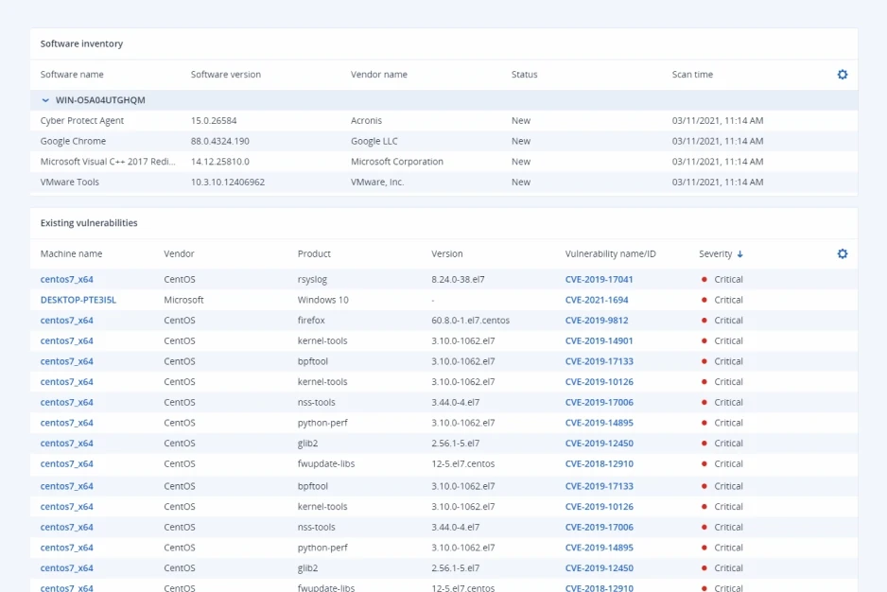Click the Google LLC vendor cell

click(374, 141)
